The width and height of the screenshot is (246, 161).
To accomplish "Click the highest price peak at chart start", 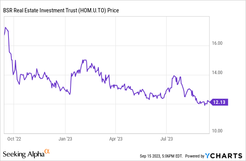I will point(5,27).
